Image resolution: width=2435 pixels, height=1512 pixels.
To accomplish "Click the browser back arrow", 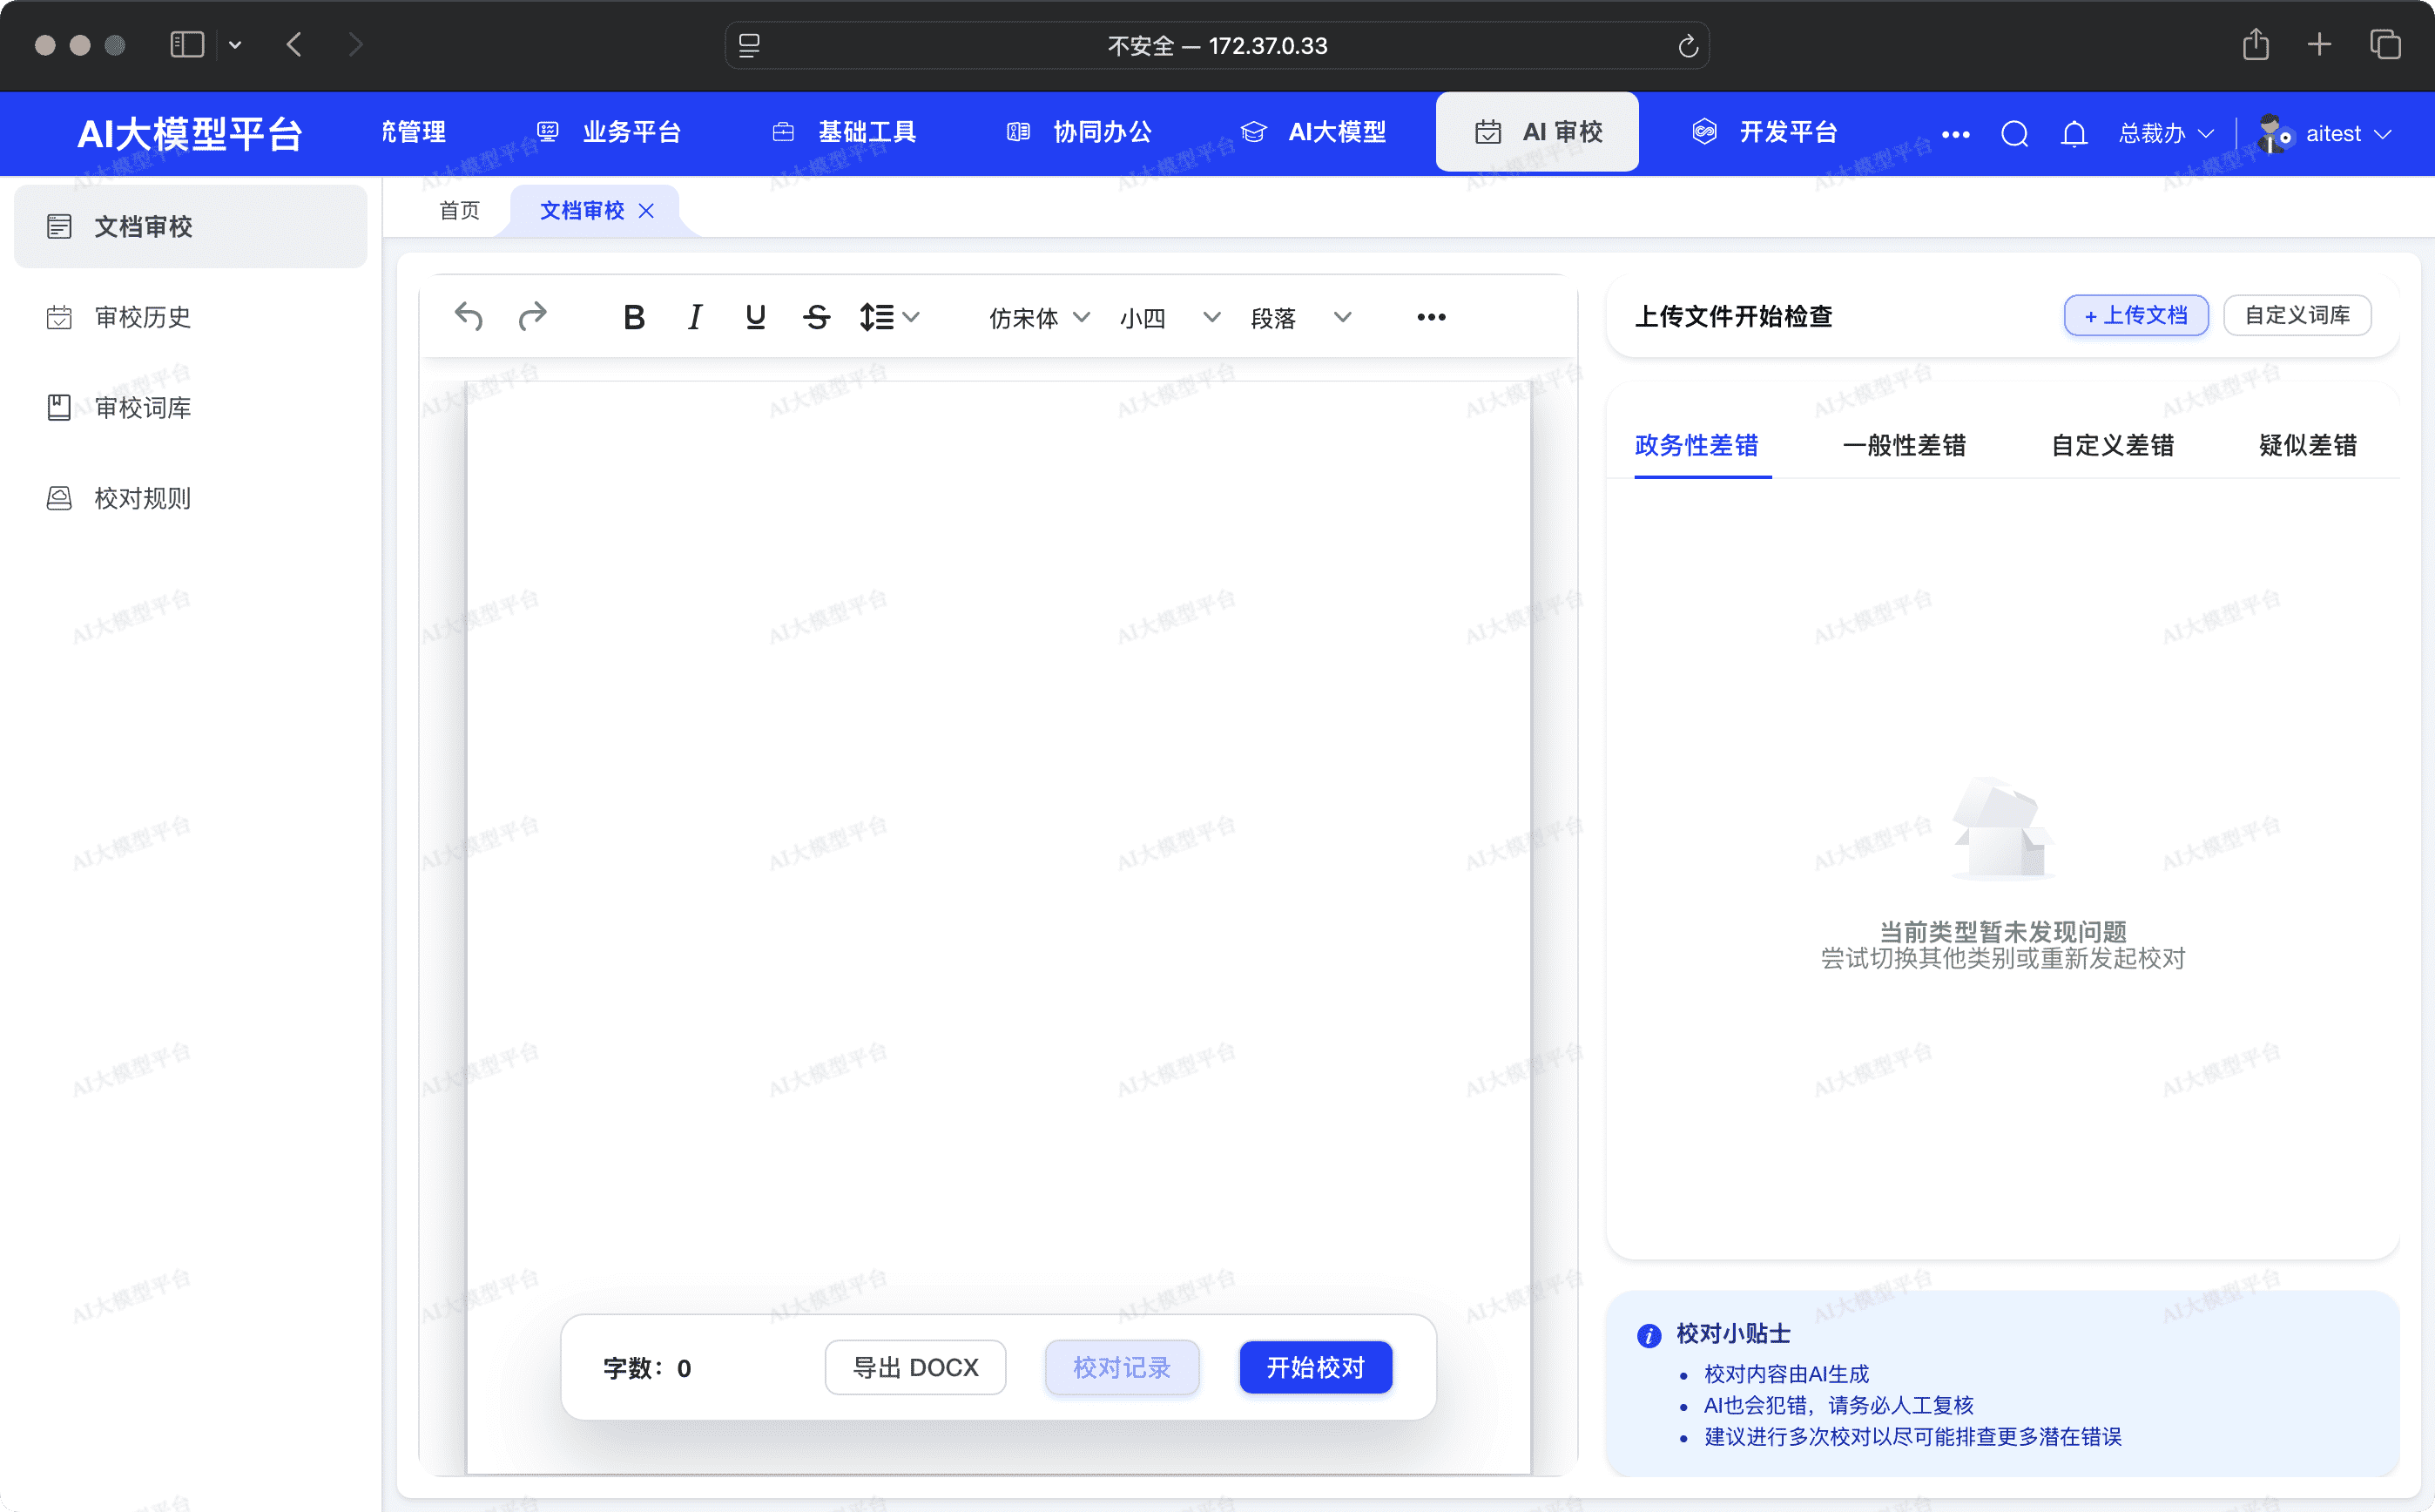I will [x=293, y=45].
